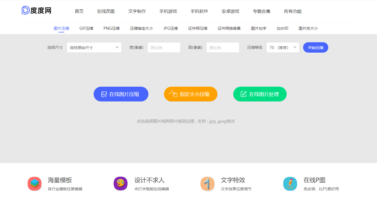The height and width of the screenshot is (199, 377).
Task: Open the 压缩等级 quality dropdown
Action: pyautogui.click(x=283, y=47)
